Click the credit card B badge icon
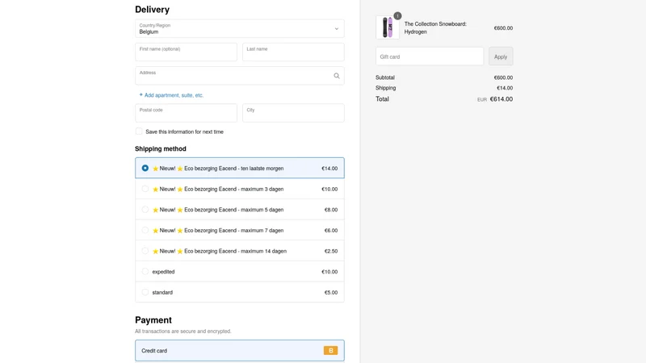This screenshot has width=646, height=363. coord(330,351)
